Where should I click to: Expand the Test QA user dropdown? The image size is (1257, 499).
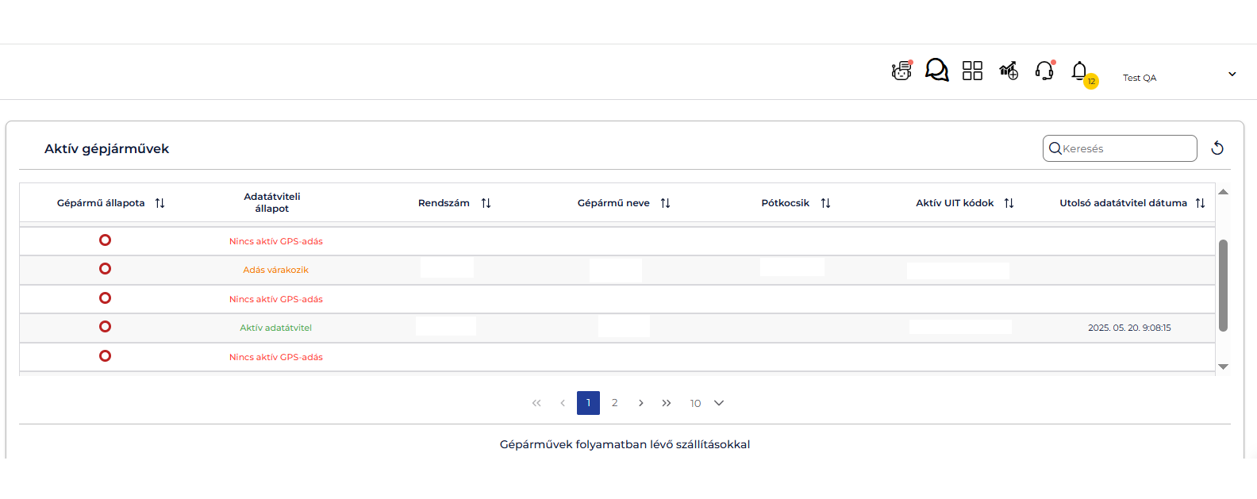click(x=1232, y=75)
